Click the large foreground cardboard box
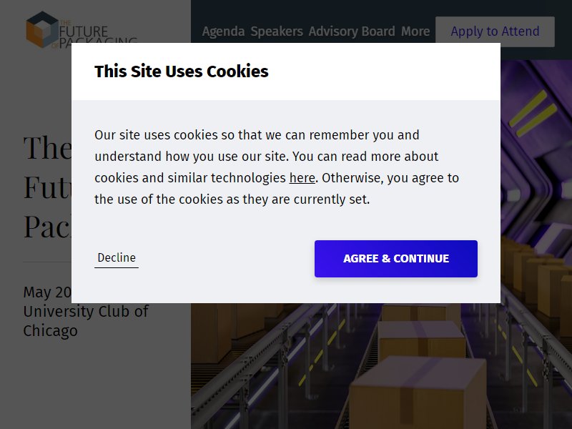This screenshot has width=572, height=429. 418,394
